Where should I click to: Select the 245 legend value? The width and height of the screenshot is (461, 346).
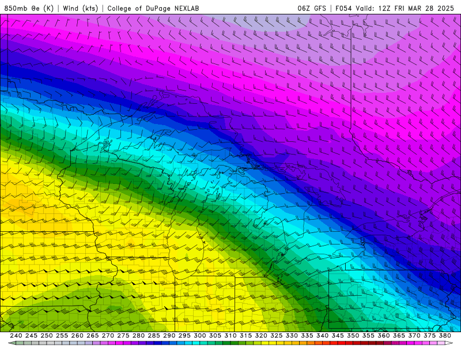[x=31, y=336]
